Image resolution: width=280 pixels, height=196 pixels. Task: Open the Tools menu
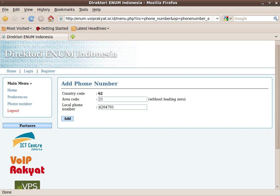[83, 10]
